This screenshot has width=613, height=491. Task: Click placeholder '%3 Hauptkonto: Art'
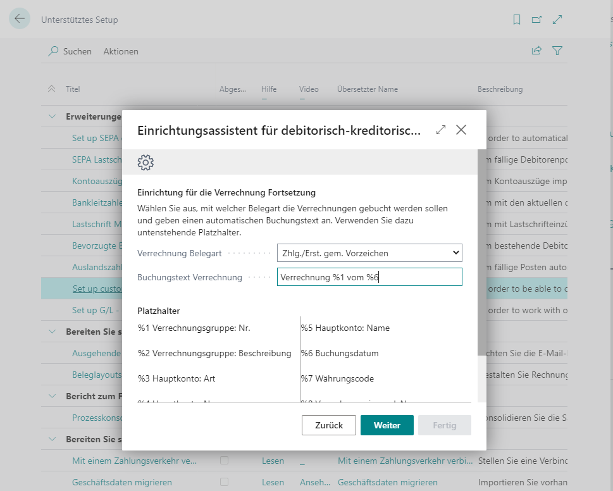(176, 378)
